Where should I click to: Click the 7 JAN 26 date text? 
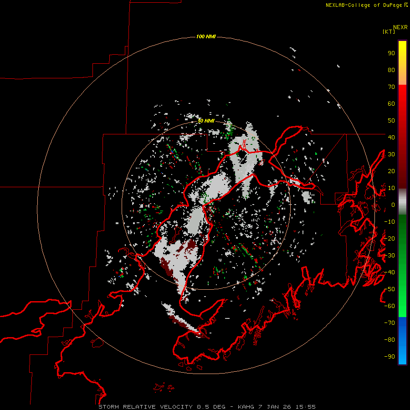[x=275, y=407]
